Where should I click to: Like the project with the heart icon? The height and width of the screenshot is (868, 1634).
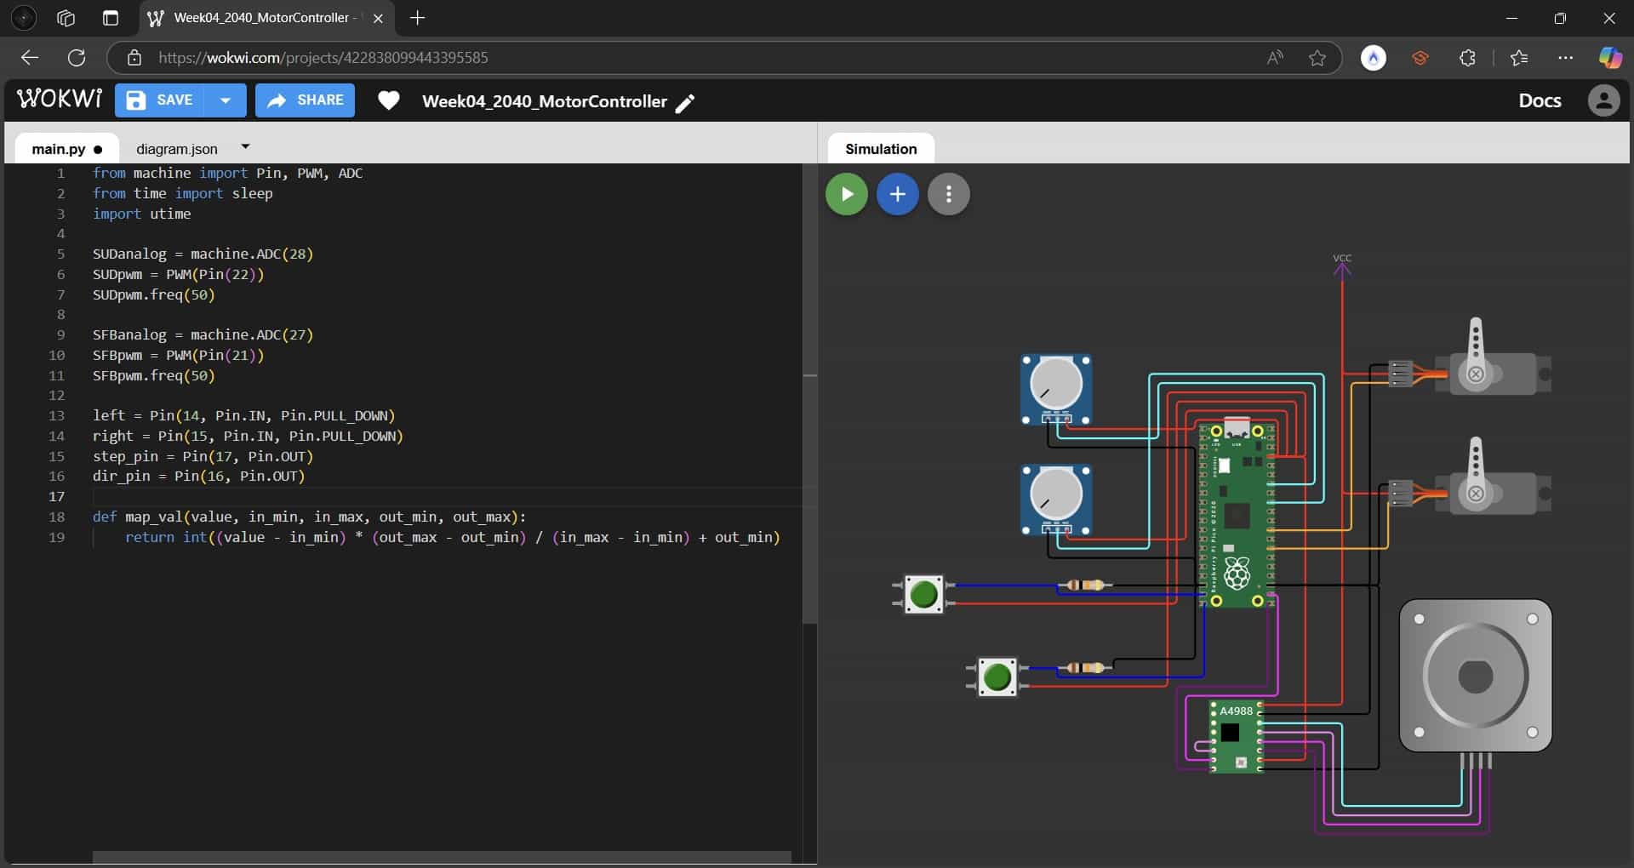tap(389, 100)
